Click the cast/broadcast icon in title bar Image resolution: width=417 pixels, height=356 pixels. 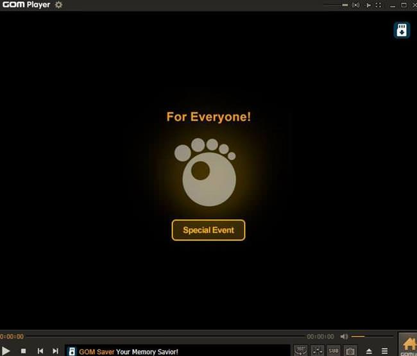tap(355, 5)
